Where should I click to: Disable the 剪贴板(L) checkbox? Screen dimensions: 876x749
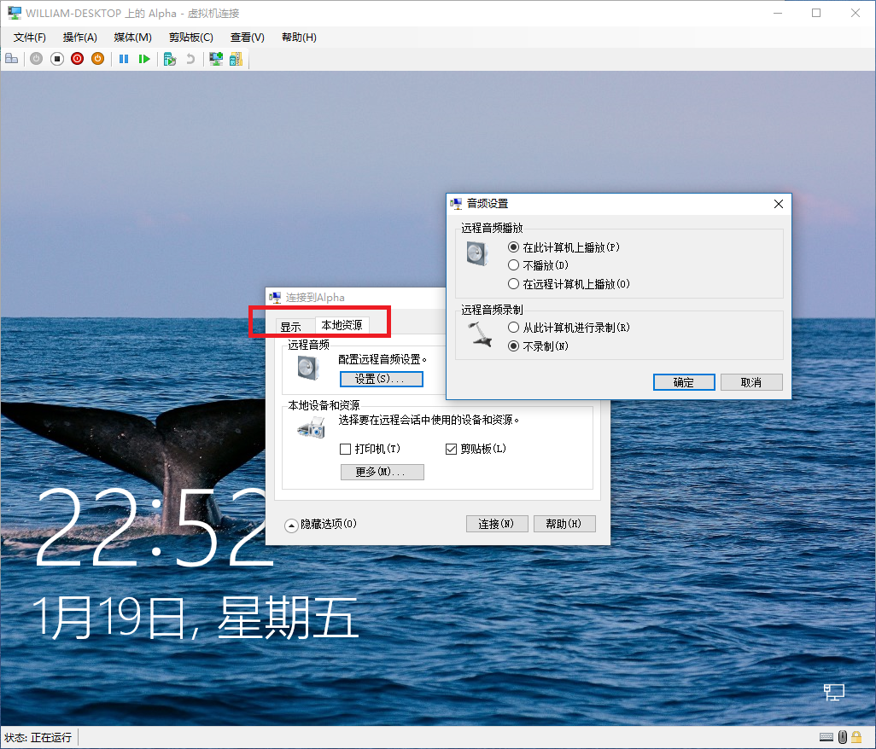click(x=451, y=448)
